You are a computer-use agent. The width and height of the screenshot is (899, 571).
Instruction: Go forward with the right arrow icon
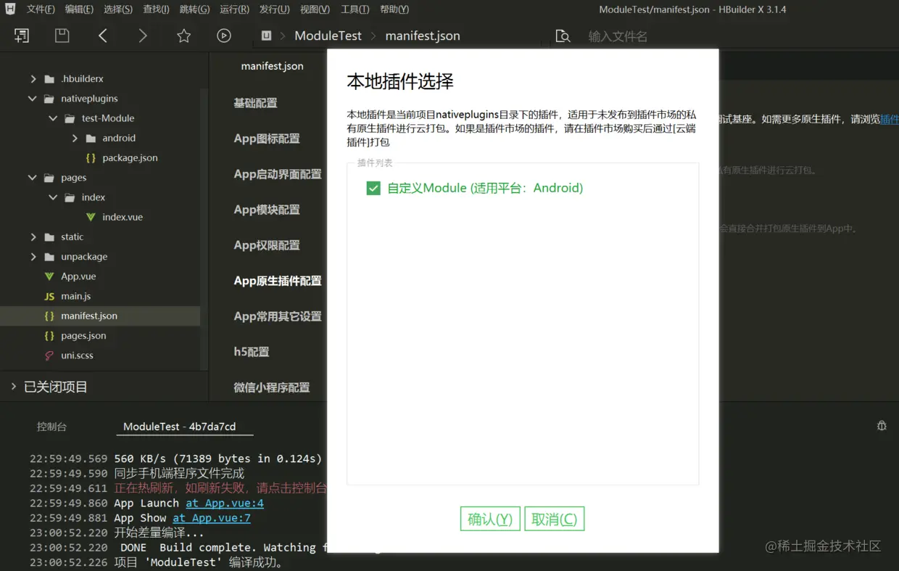click(x=143, y=36)
